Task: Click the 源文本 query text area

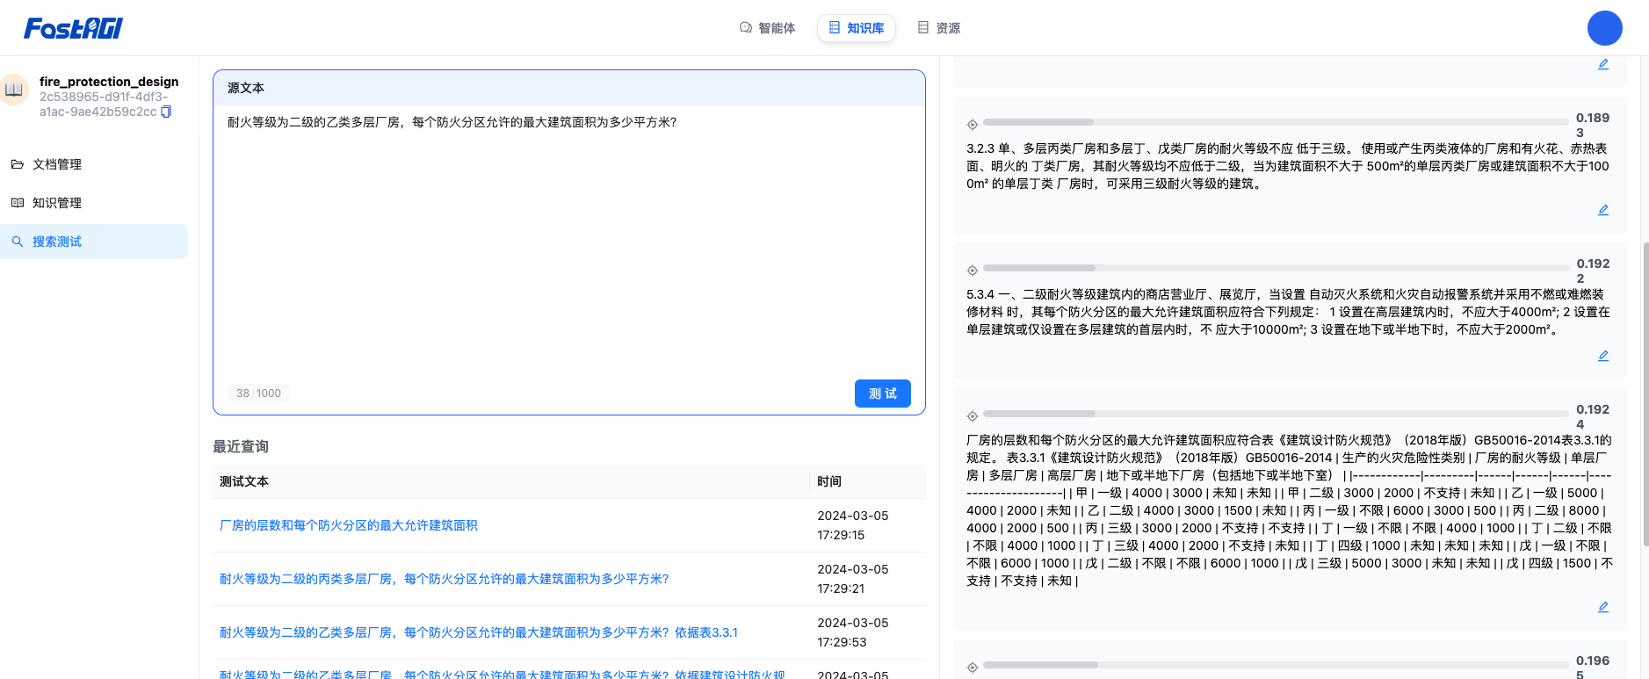Action: 569,242
